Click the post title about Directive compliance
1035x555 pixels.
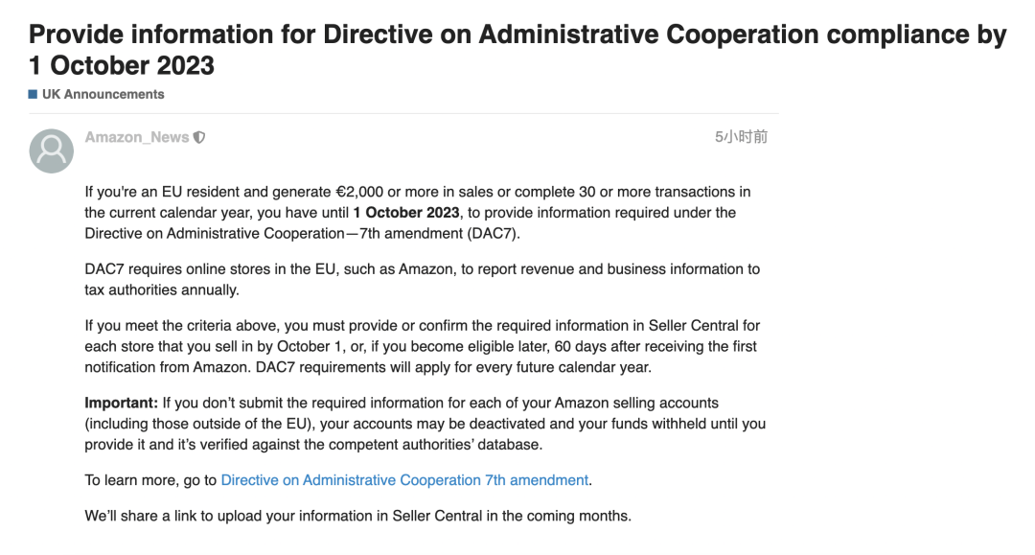pyautogui.click(x=517, y=50)
